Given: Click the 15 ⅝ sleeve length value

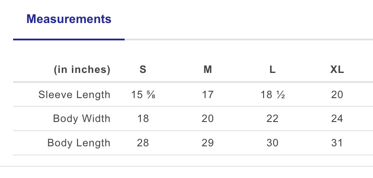Looking at the screenshot, I should tap(143, 95).
